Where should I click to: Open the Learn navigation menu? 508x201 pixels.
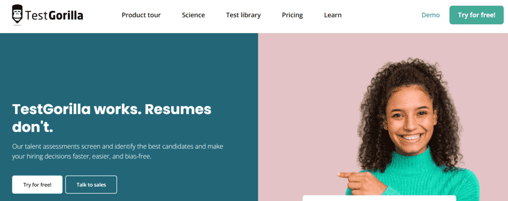[333, 15]
